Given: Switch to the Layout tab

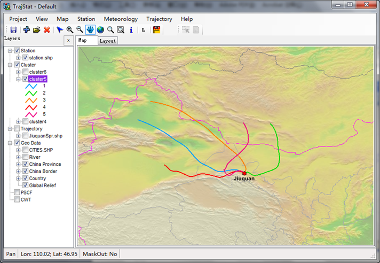Looking at the screenshot, I should (x=107, y=41).
